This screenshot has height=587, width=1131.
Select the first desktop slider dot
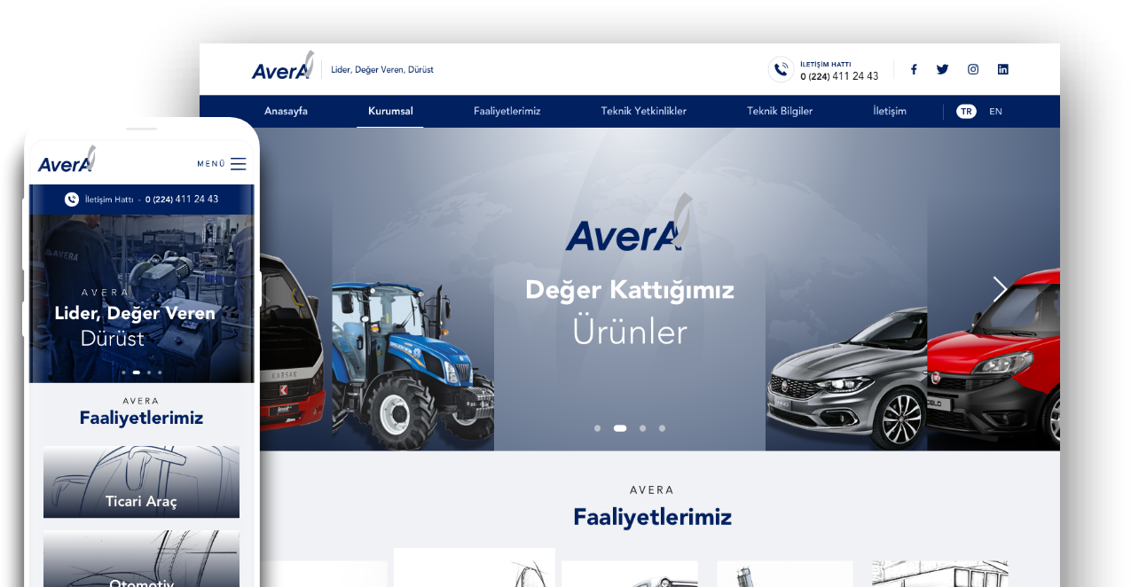(x=597, y=428)
